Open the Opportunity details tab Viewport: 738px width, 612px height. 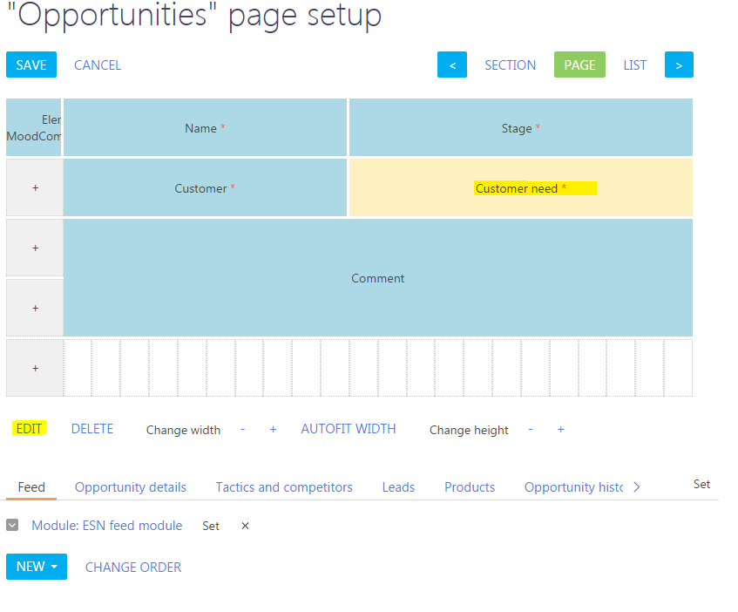click(130, 487)
